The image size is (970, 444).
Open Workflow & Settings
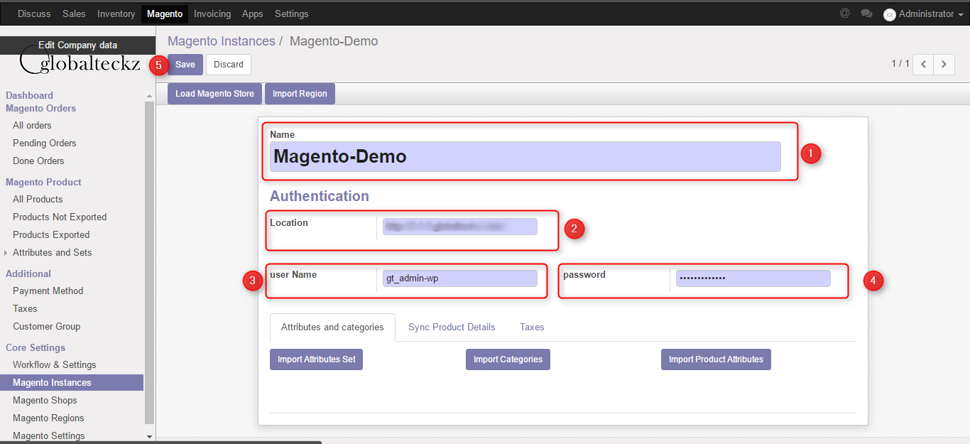pyautogui.click(x=54, y=365)
